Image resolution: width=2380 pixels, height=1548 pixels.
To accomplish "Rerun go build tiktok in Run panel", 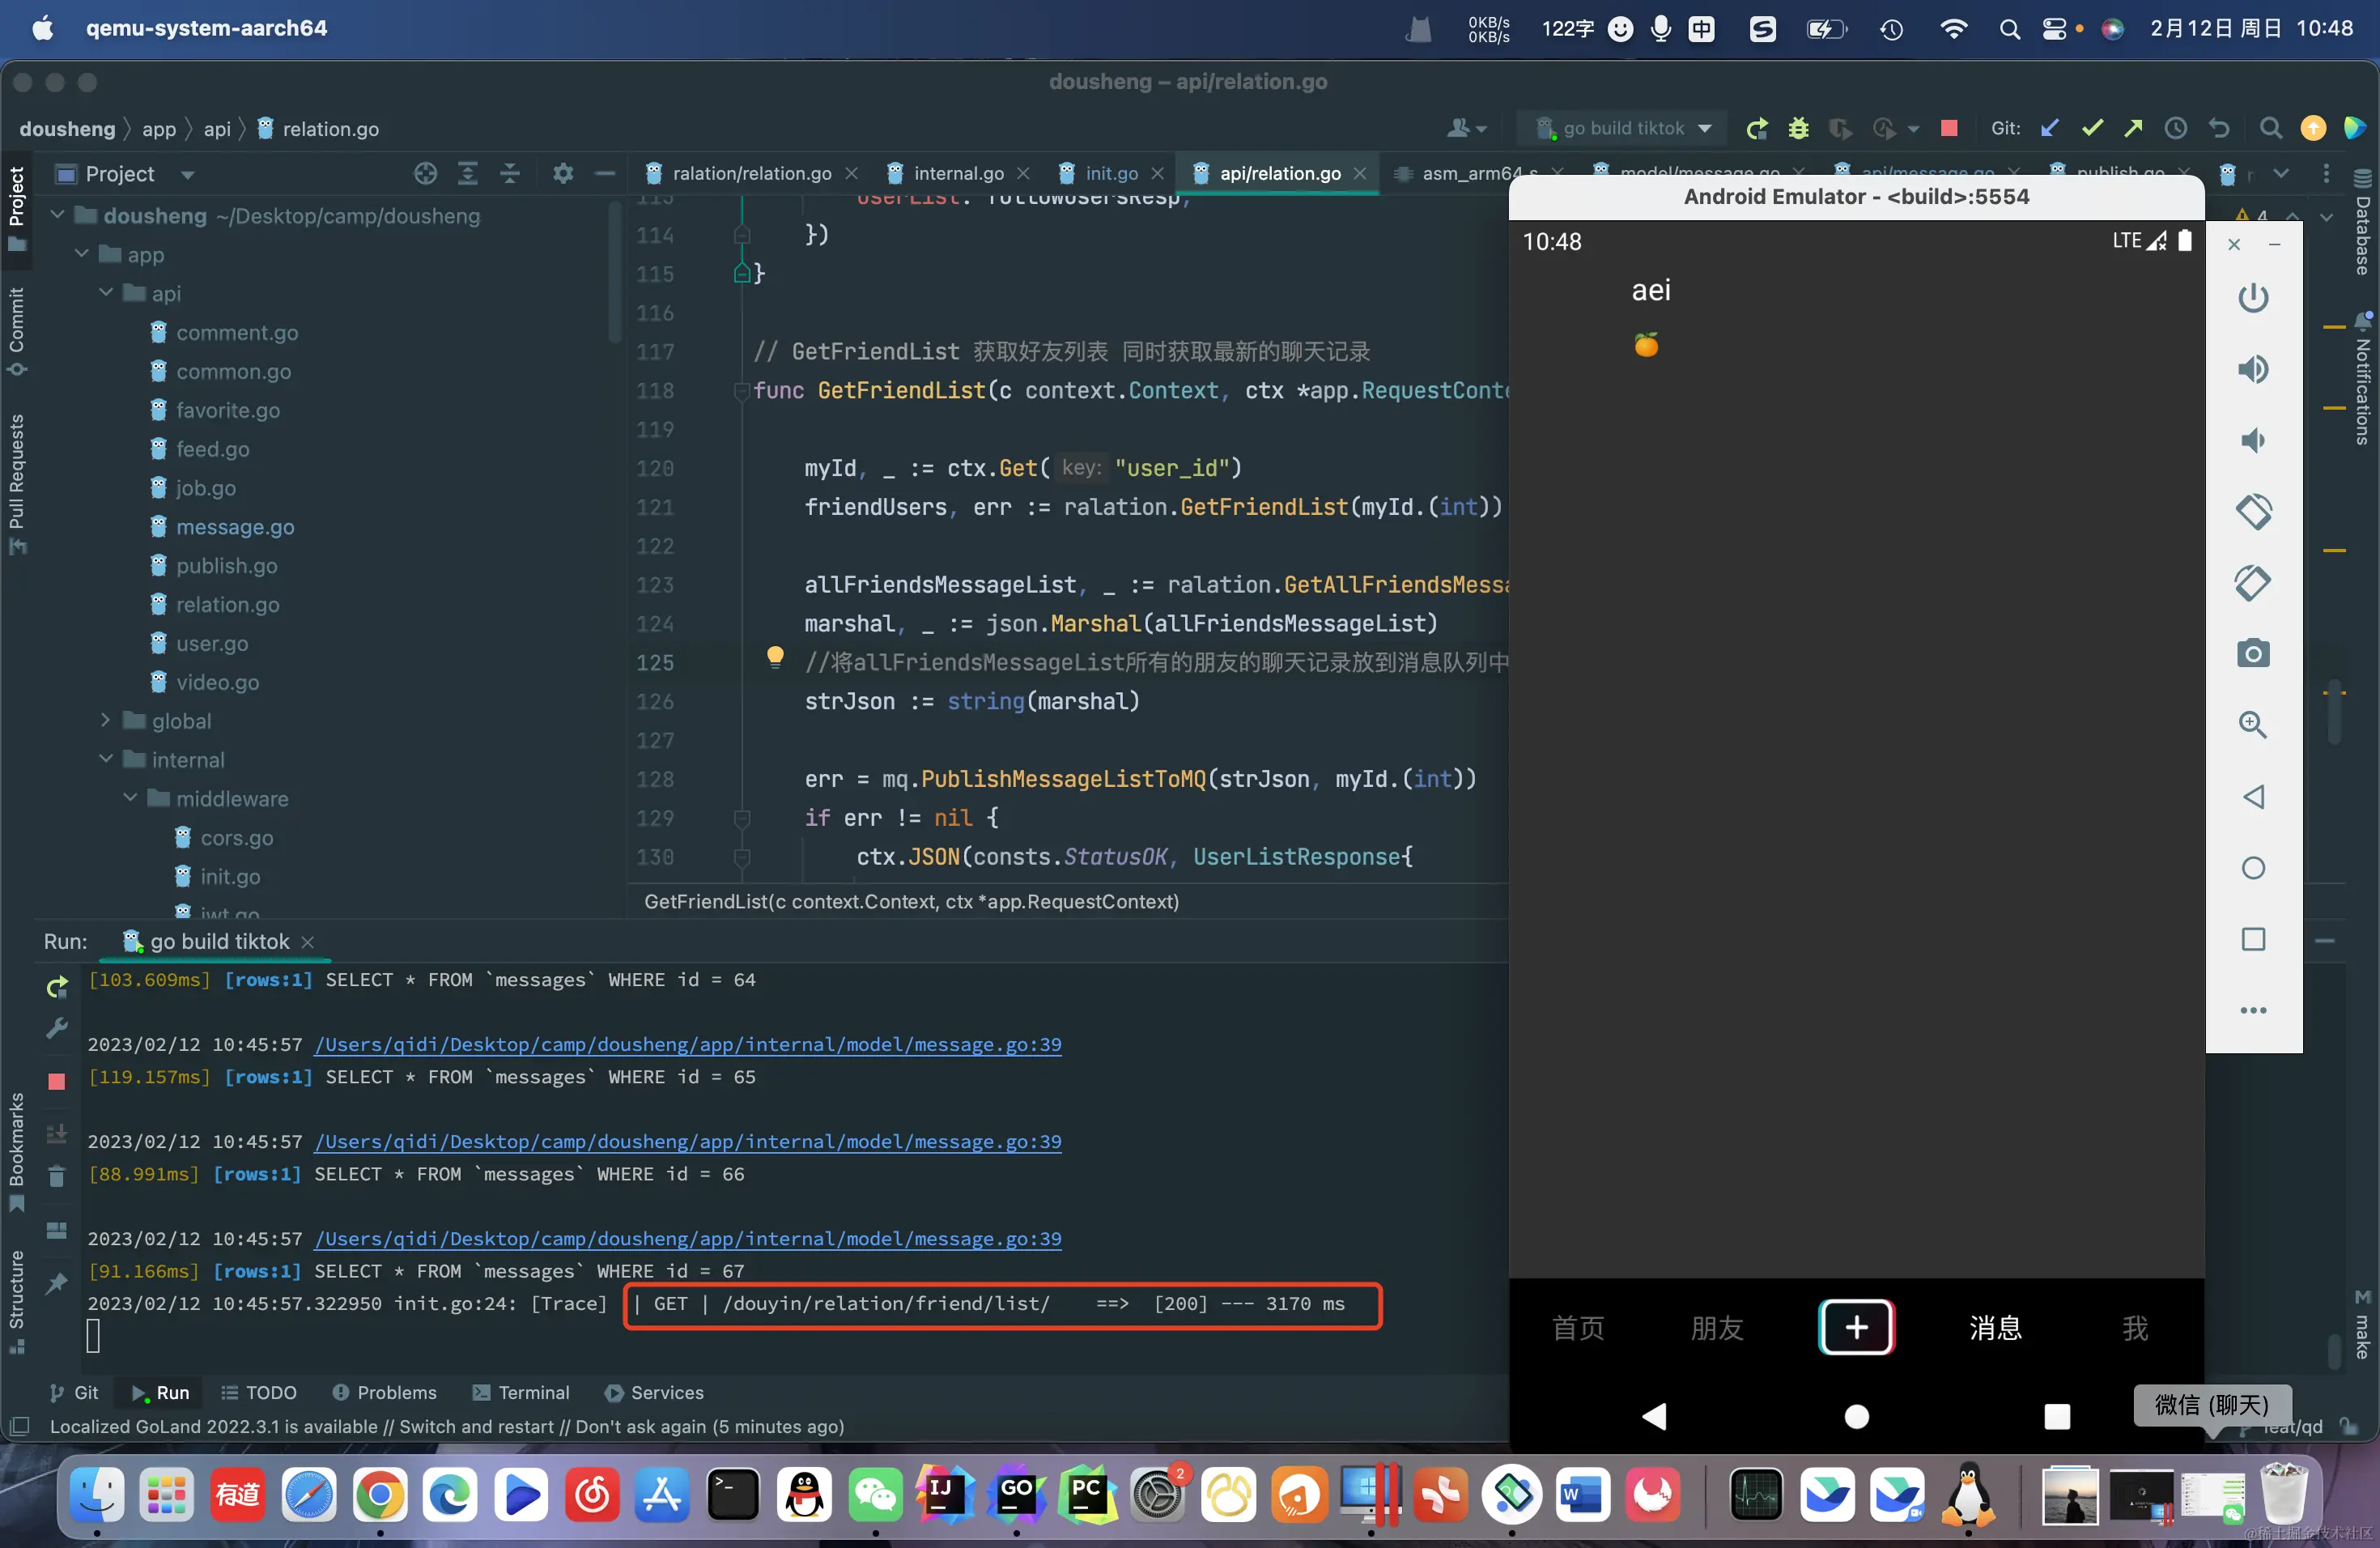I will pyautogui.click(x=57, y=988).
